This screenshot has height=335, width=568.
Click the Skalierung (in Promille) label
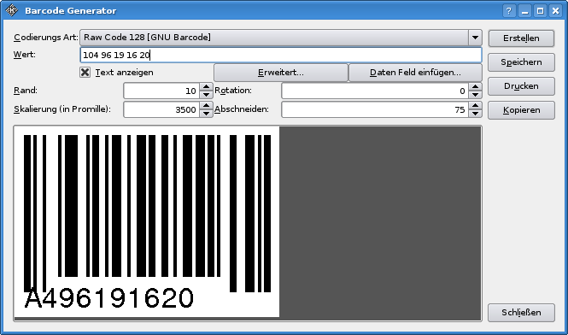tap(62, 109)
